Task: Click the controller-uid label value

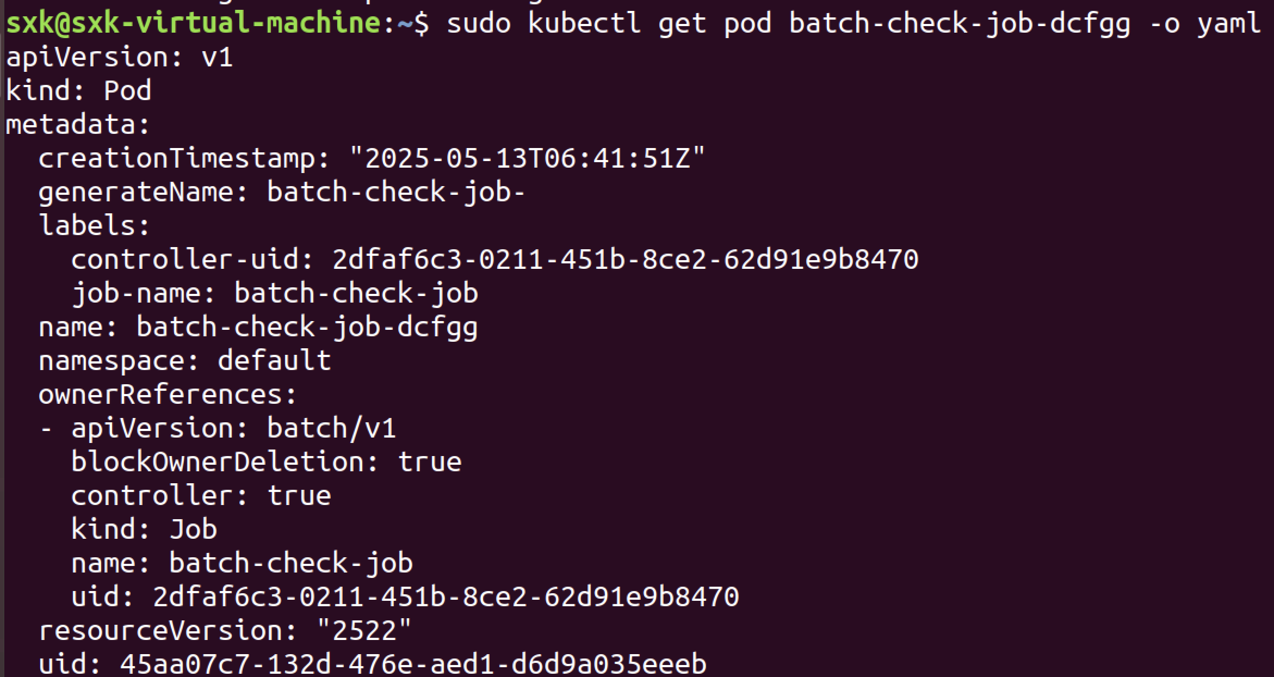Action: (625, 260)
